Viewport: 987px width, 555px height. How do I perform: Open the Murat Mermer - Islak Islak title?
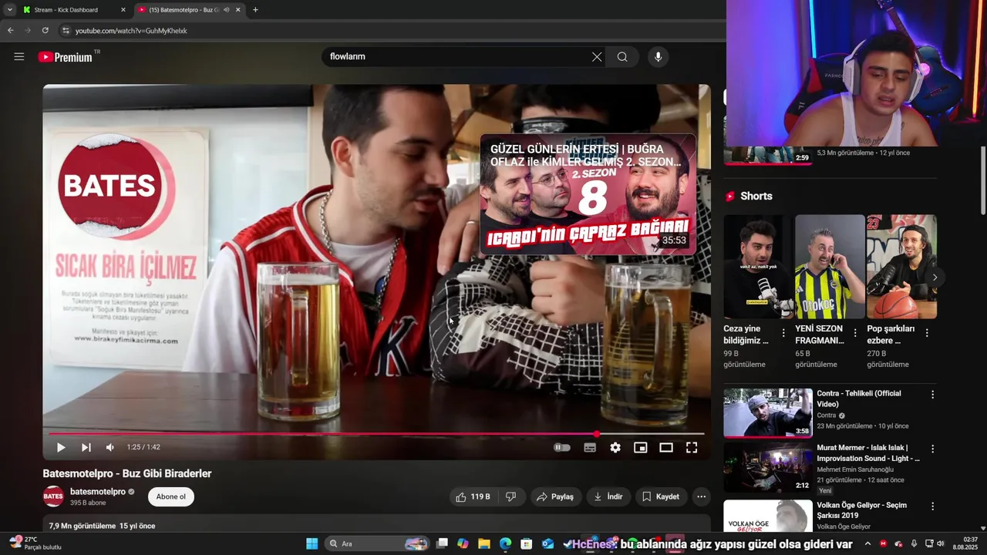[868, 453]
